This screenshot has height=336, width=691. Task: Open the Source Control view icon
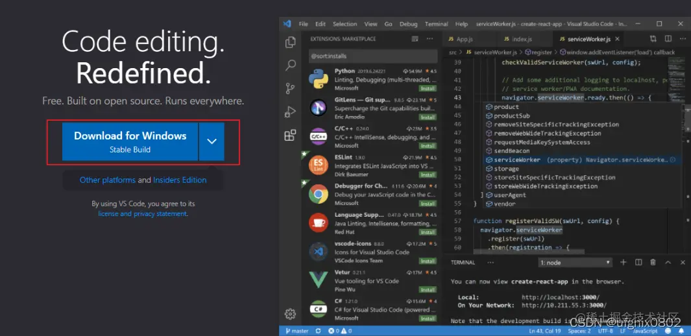point(290,88)
